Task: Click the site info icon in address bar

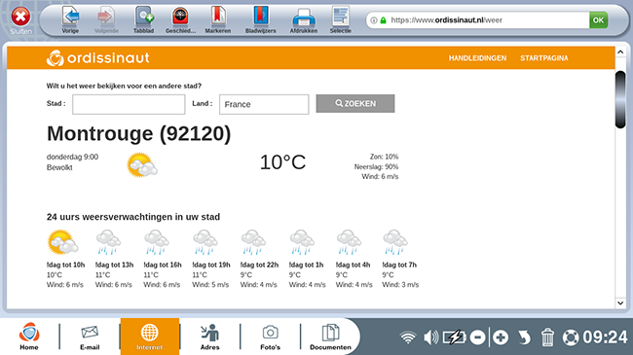Action: click(x=374, y=20)
